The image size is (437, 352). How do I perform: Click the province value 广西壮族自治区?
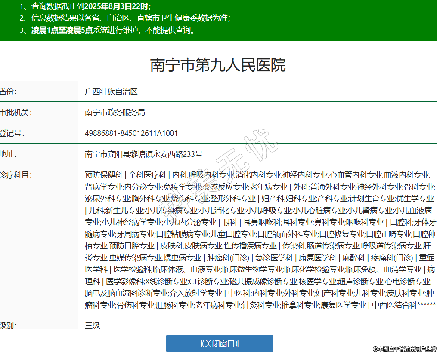(111, 92)
